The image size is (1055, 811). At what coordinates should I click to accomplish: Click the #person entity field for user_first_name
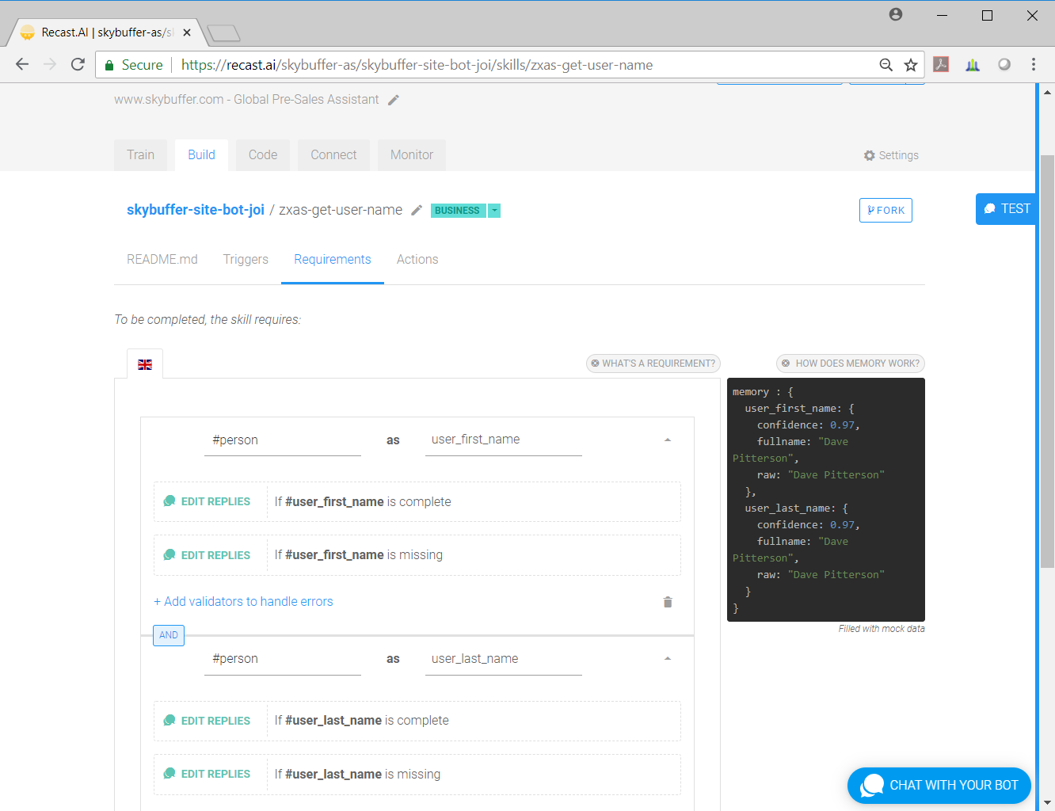[283, 440]
